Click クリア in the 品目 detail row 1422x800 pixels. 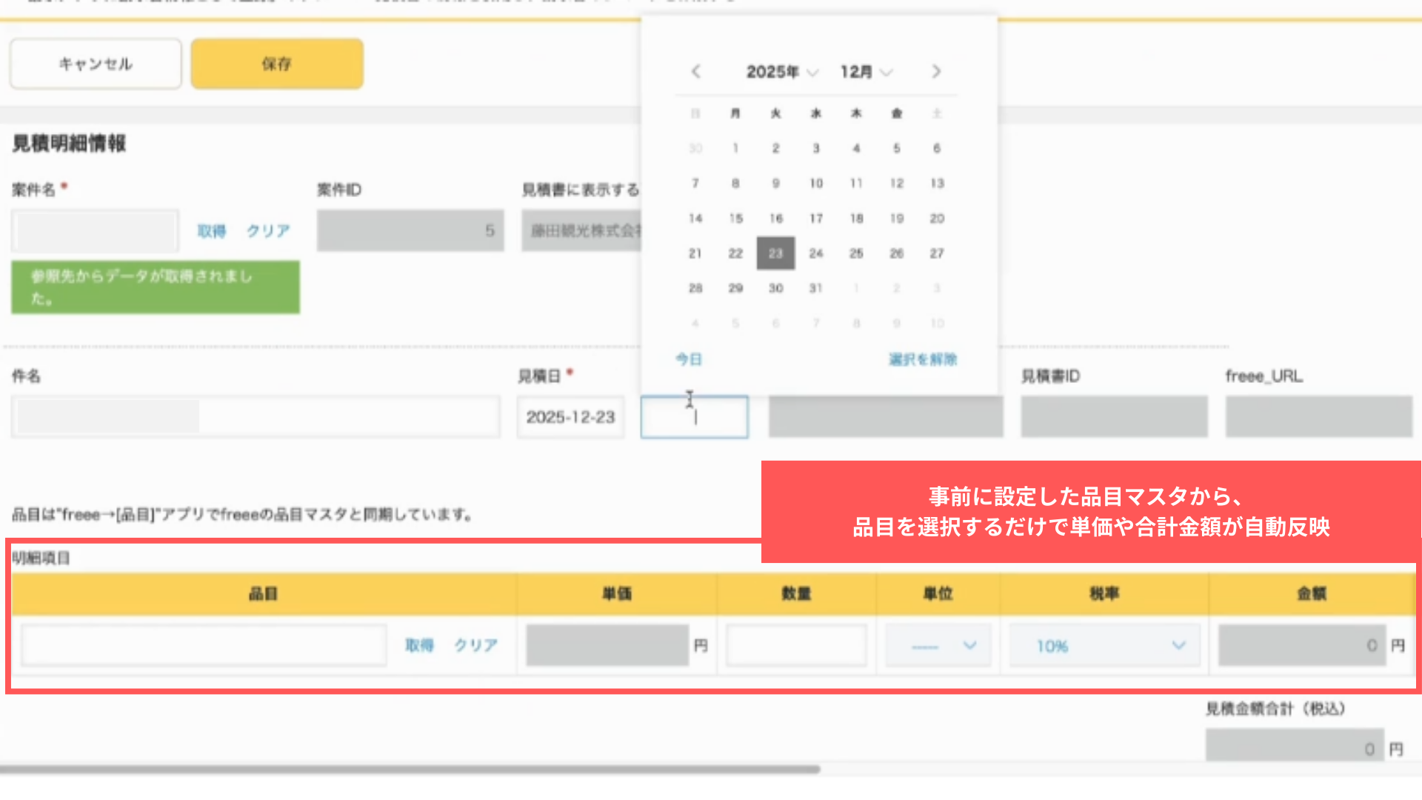(x=475, y=644)
